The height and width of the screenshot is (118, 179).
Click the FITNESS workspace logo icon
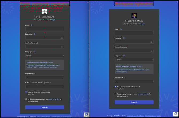134,16
